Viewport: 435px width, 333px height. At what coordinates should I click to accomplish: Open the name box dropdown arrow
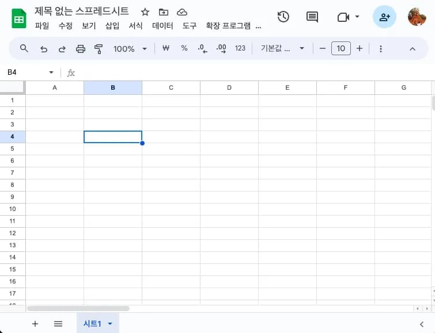(51, 72)
